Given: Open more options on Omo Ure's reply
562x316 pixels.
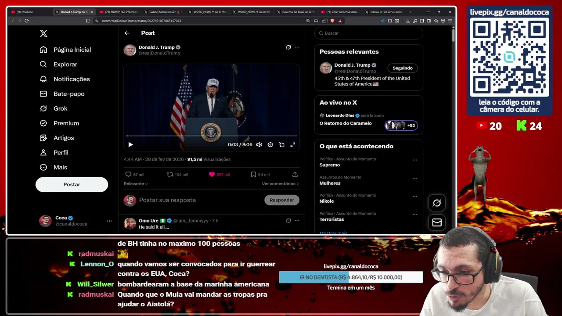Looking at the screenshot, I should tap(297, 220).
